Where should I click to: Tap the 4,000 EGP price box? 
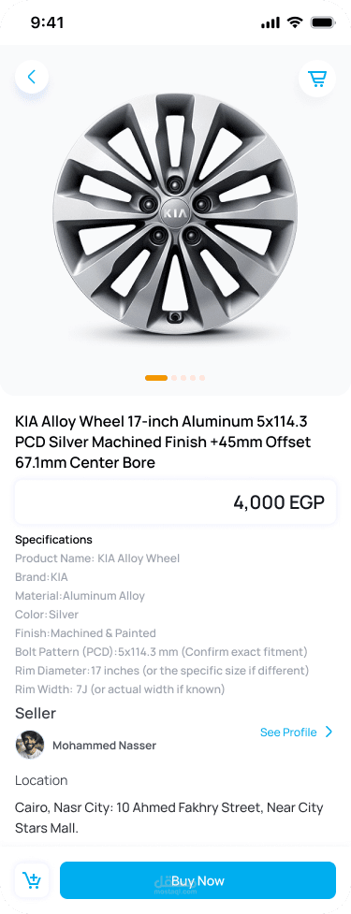pos(176,501)
